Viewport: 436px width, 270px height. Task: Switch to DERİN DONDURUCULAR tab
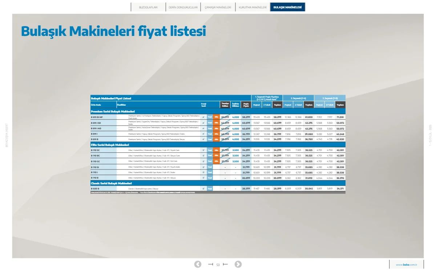(x=183, y=7)
